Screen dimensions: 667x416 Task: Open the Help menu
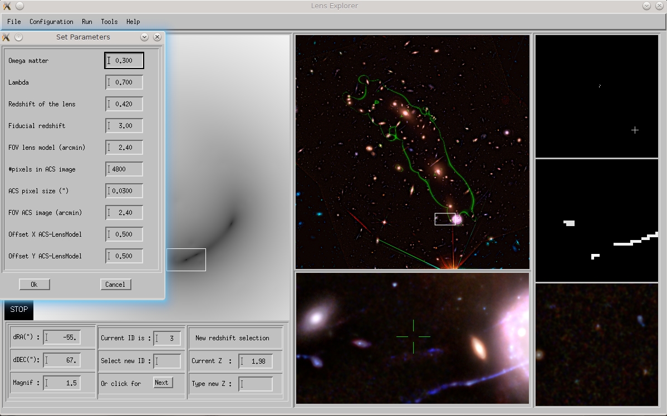coord(133,22)
